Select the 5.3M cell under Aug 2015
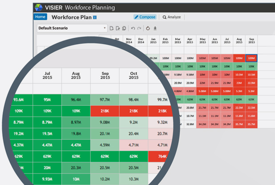Screen dimensions: 275x185 [239, 91]
